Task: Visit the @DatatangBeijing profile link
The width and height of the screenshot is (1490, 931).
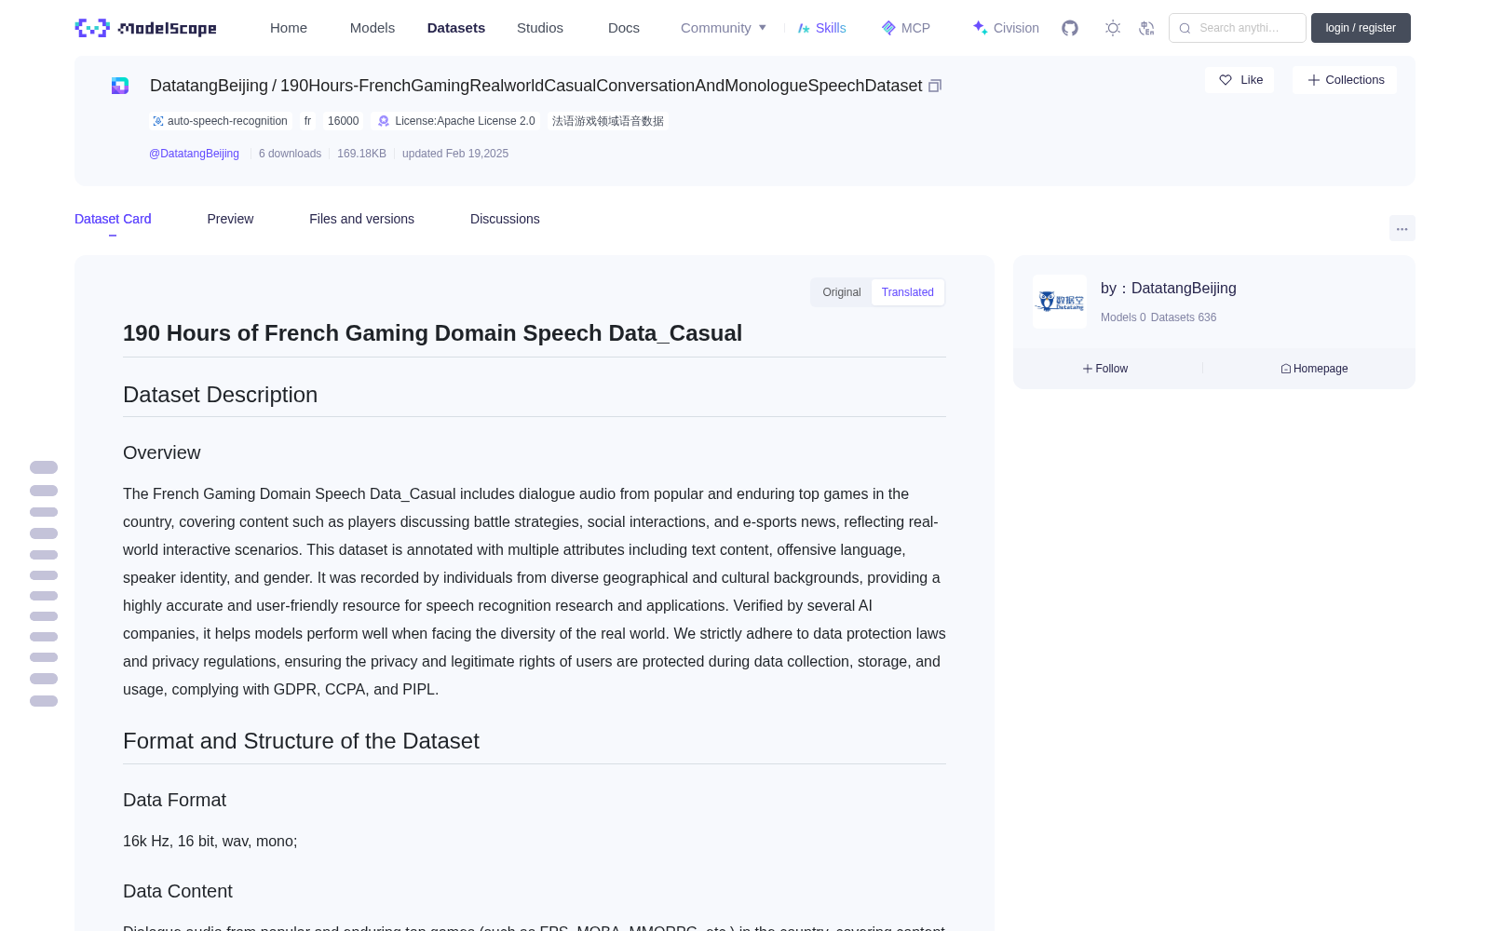Action: pyautogui.click(x=194, y=154)
